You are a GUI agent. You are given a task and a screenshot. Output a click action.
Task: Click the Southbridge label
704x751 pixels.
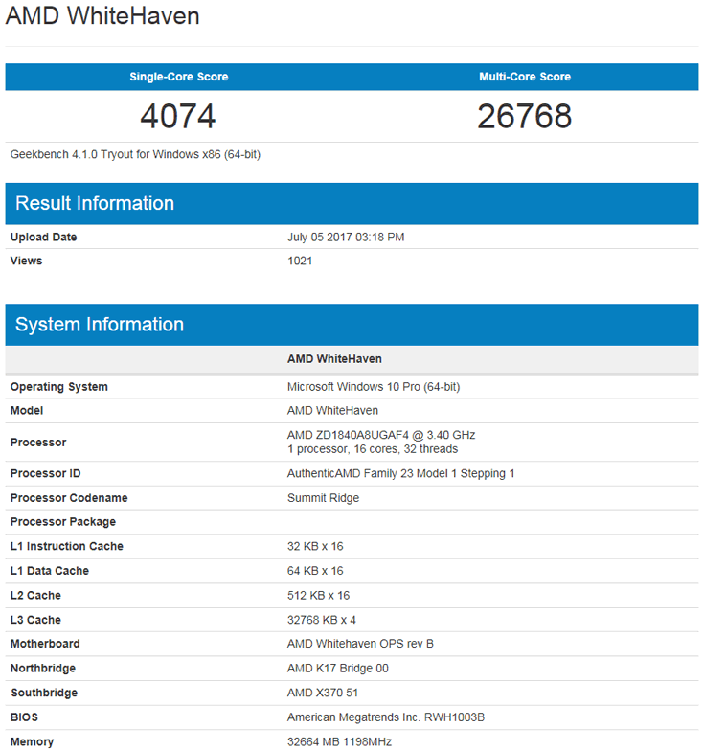[x=44, y=693]
